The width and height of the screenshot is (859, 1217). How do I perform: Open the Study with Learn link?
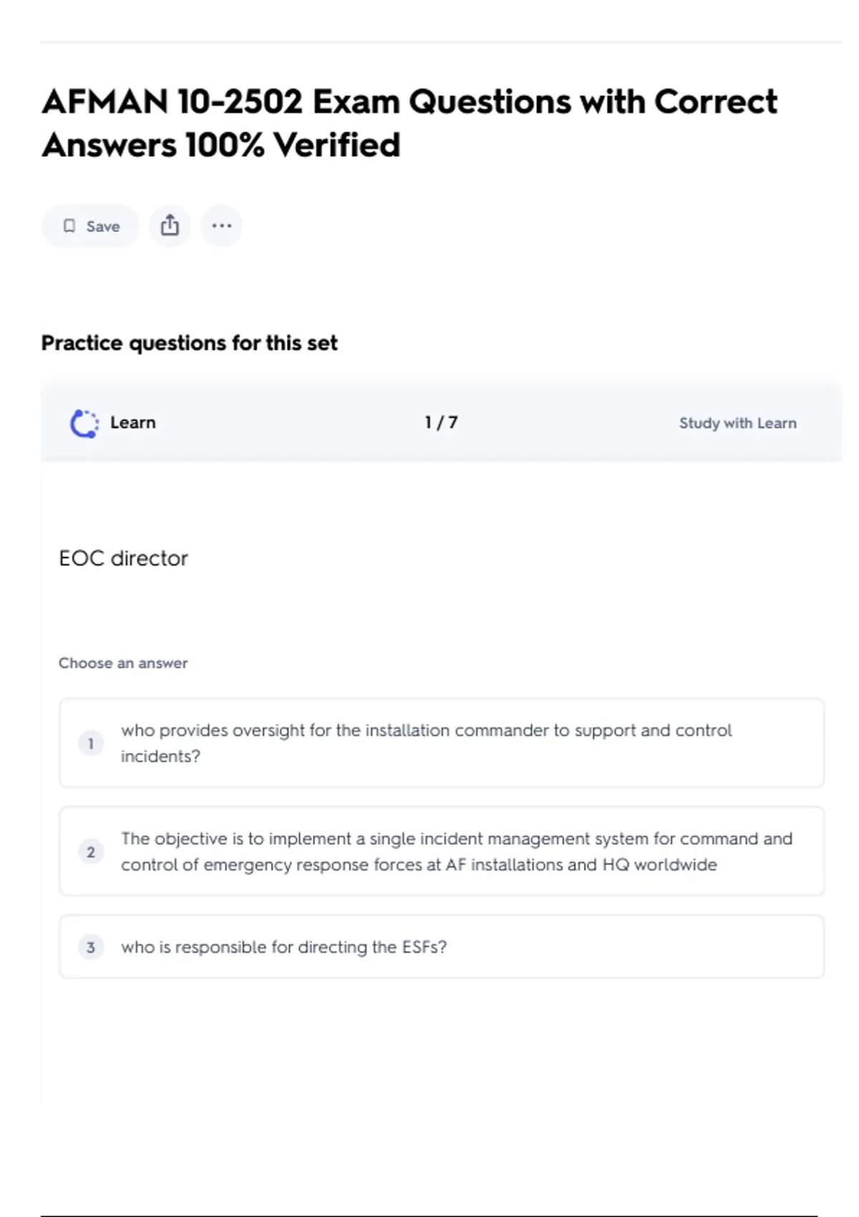(x=737, y=423)
